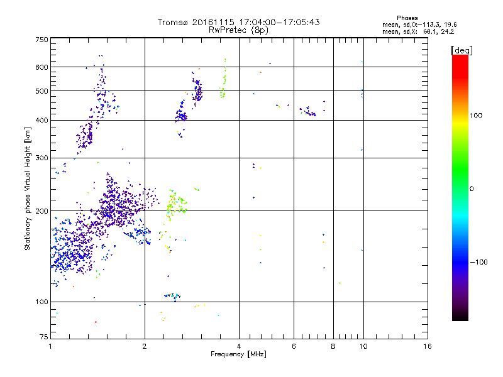Viewport: 503px width, 377px height.
Task: Click the "RwPretec (8p)" subtitle
Action: [238, 30]
